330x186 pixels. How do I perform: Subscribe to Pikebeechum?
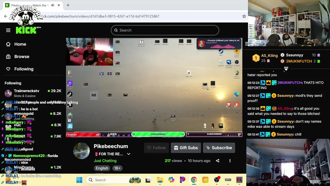click(x=219, y=148)
